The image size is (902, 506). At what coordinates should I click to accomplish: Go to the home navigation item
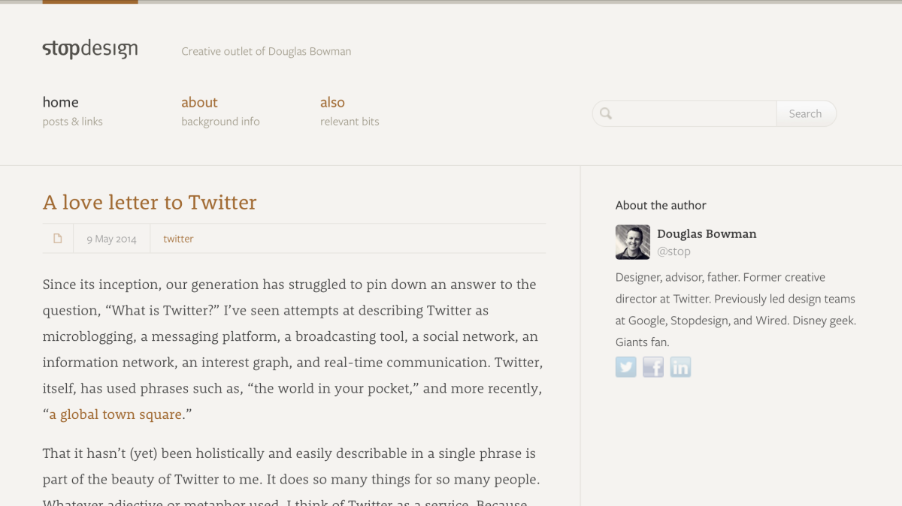pos(61,102)
